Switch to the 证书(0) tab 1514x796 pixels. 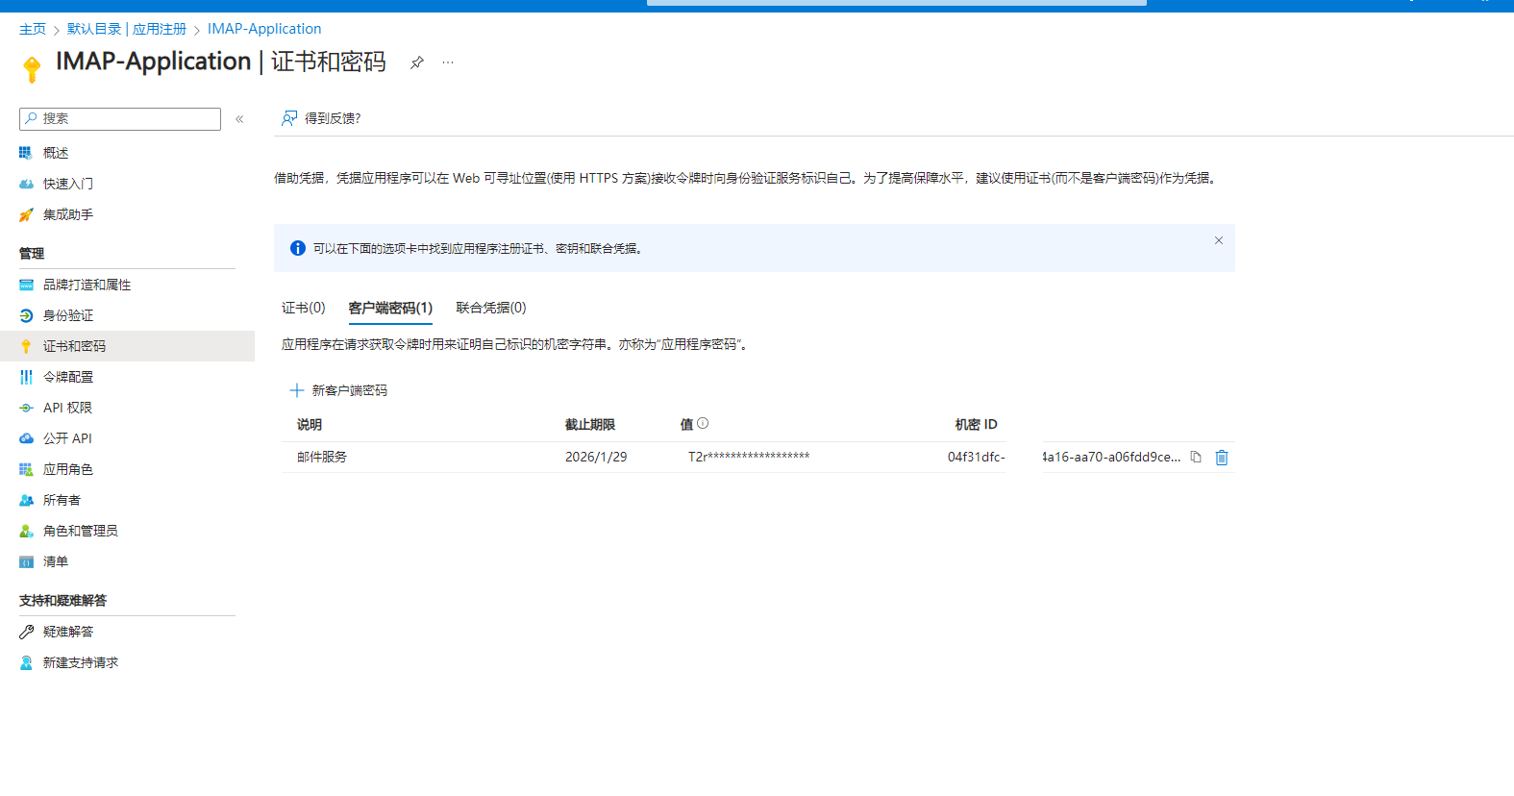point(304,308)
